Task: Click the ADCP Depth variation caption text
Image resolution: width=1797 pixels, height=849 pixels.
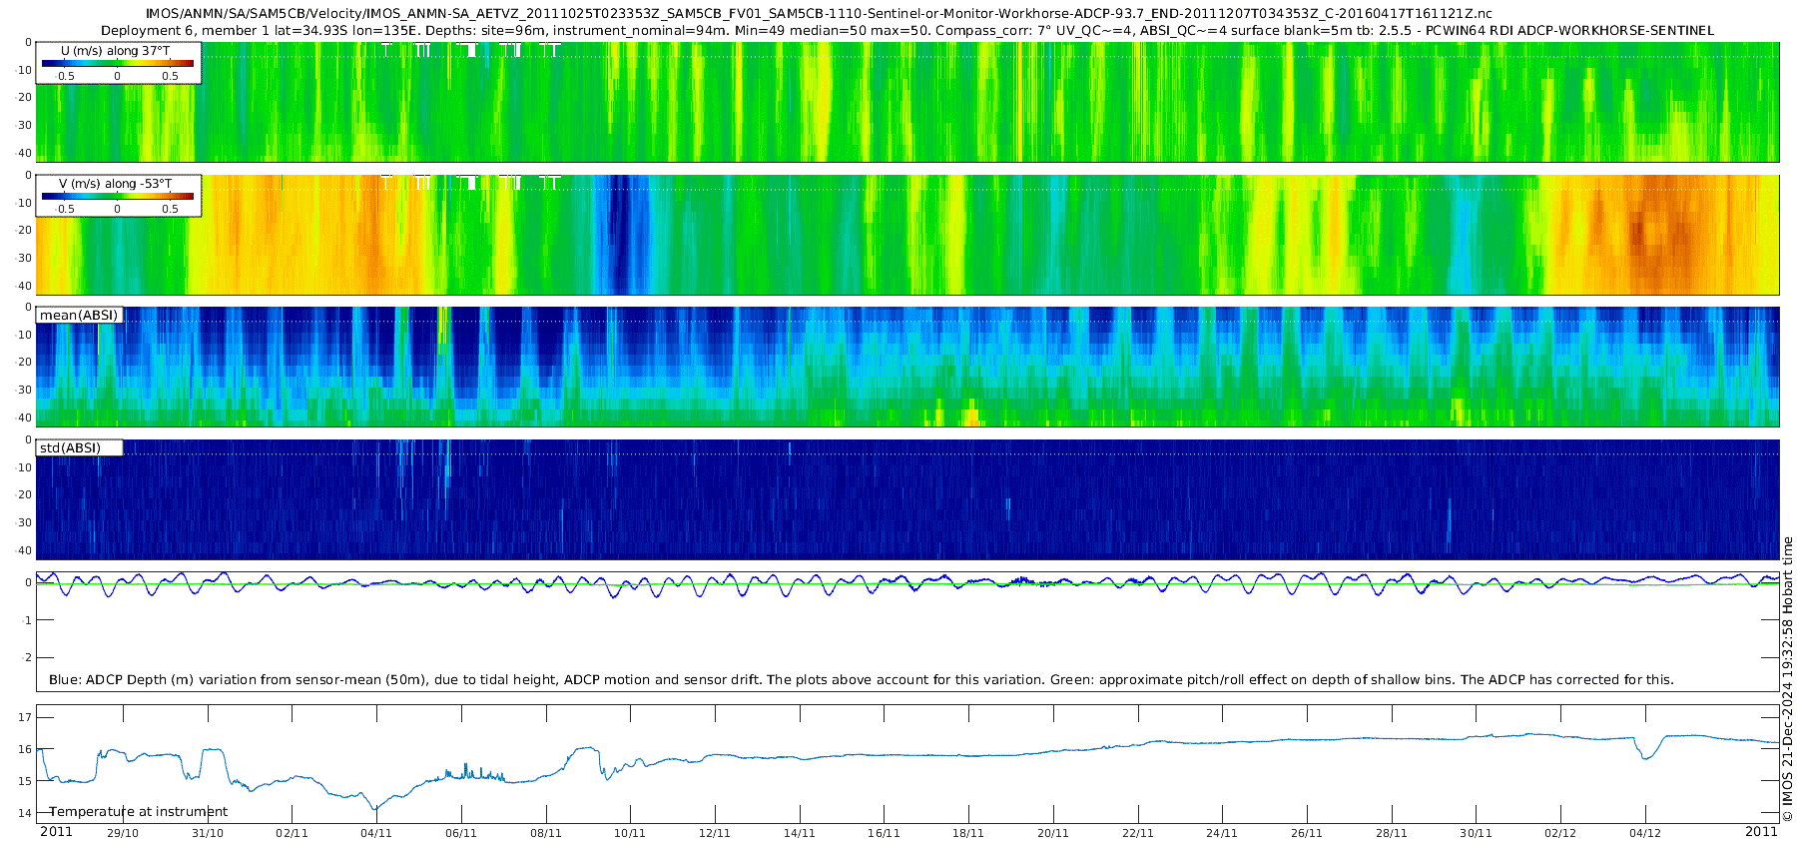Action: (x=861, y=680)
